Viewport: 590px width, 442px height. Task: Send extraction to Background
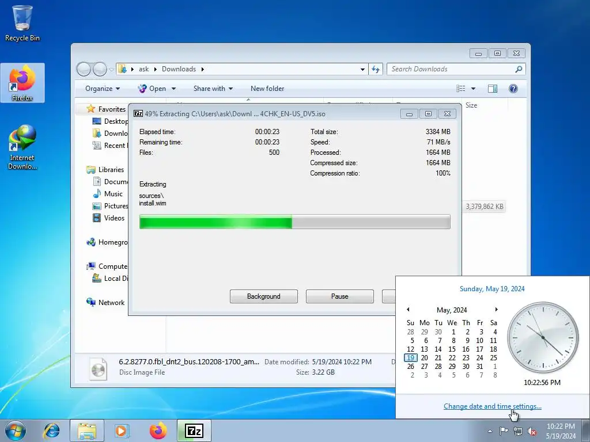263,296
